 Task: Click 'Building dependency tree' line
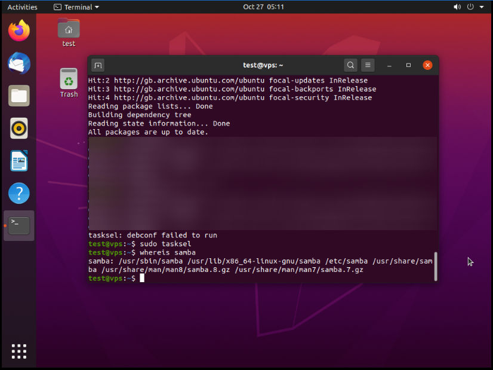(140, 115)
